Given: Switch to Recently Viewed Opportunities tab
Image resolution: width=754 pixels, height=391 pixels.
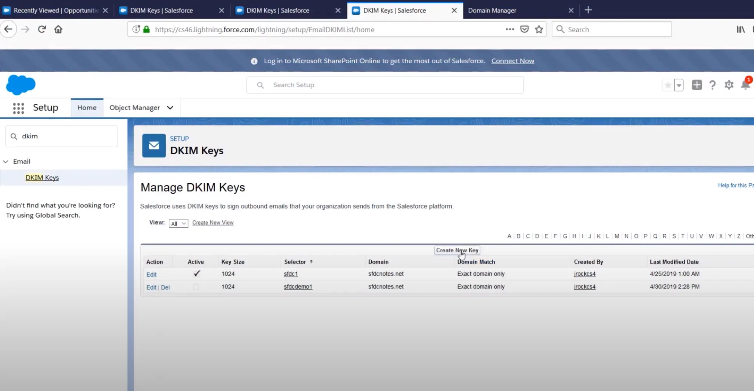Looking at the screenshot, I should (56, 11).
